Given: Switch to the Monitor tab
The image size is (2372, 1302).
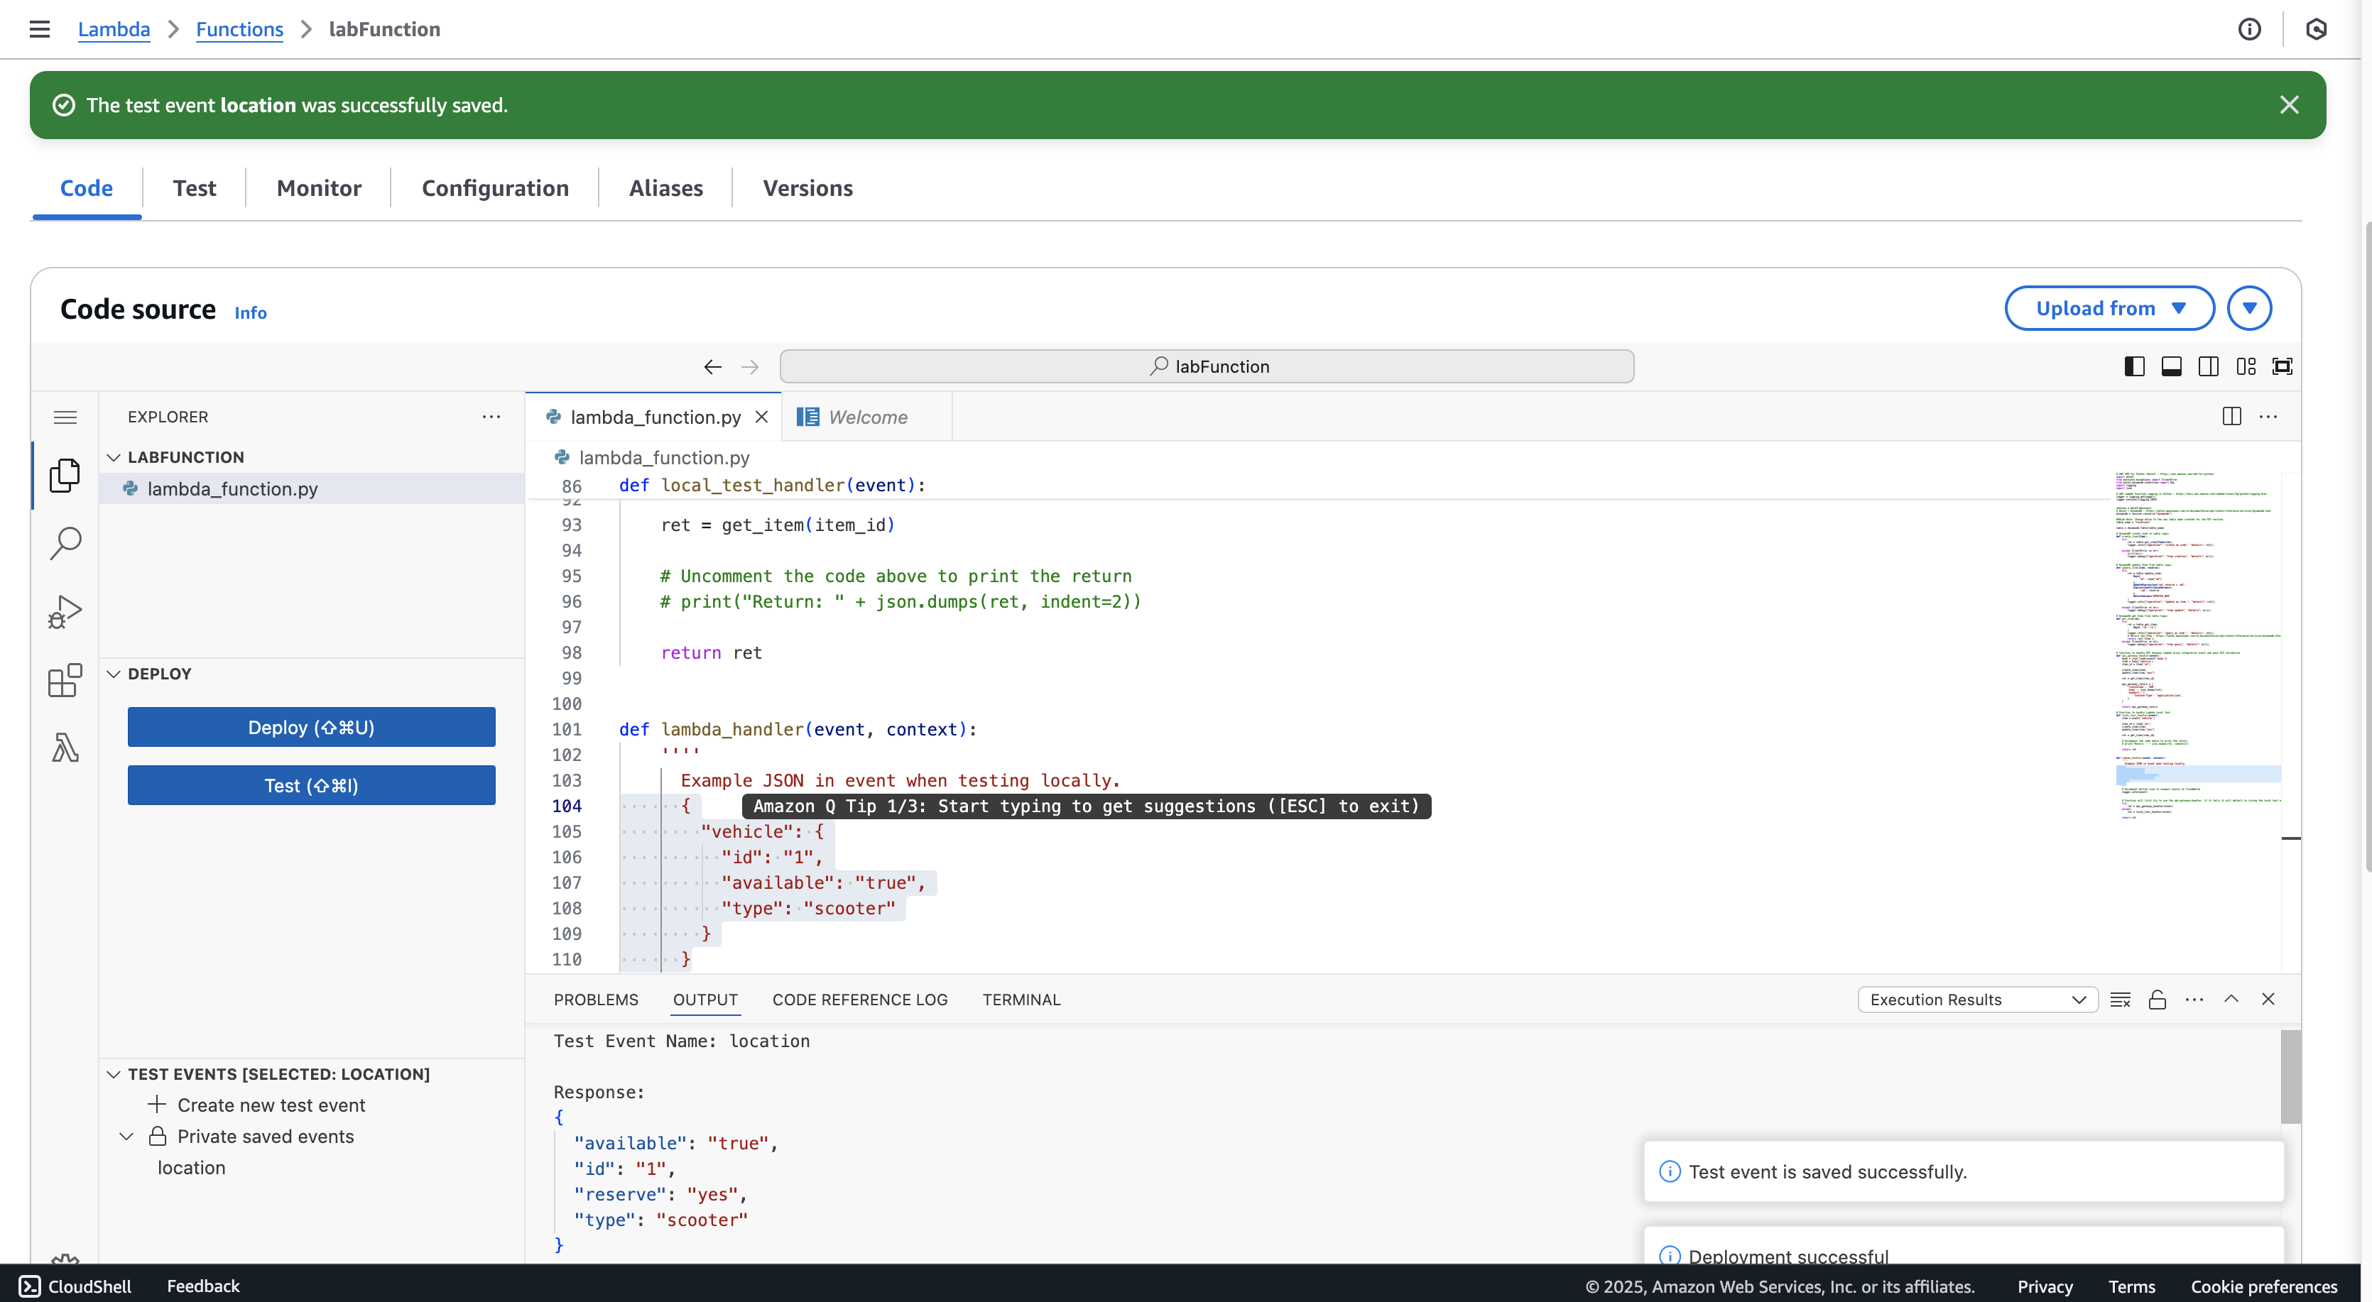Looking at the screenshot, I should pos(319,189).
